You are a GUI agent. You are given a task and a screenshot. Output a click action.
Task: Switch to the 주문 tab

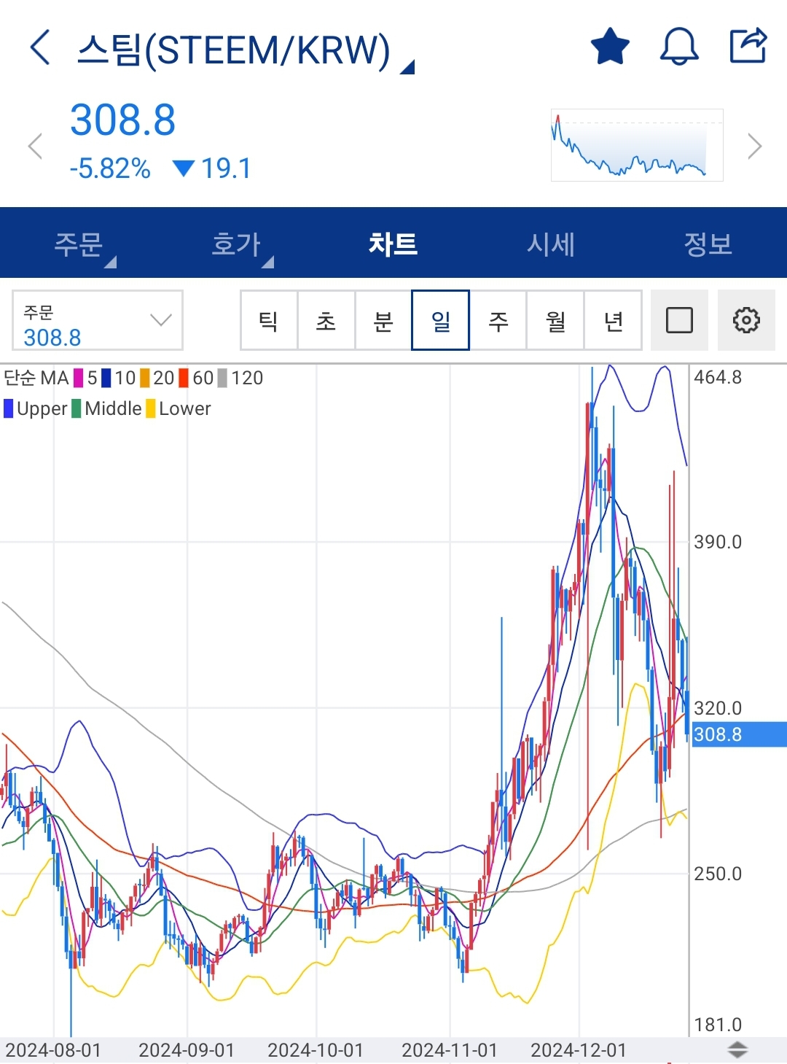coord(79,243)
